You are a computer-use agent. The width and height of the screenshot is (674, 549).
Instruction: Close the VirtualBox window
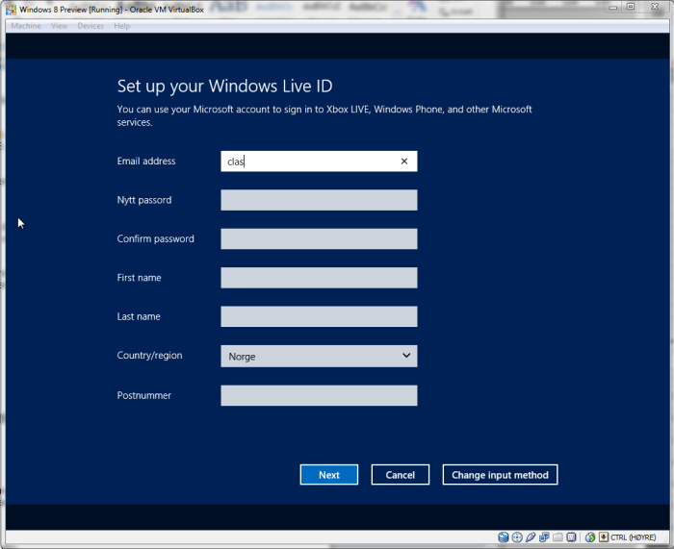[x=655, y=7]
